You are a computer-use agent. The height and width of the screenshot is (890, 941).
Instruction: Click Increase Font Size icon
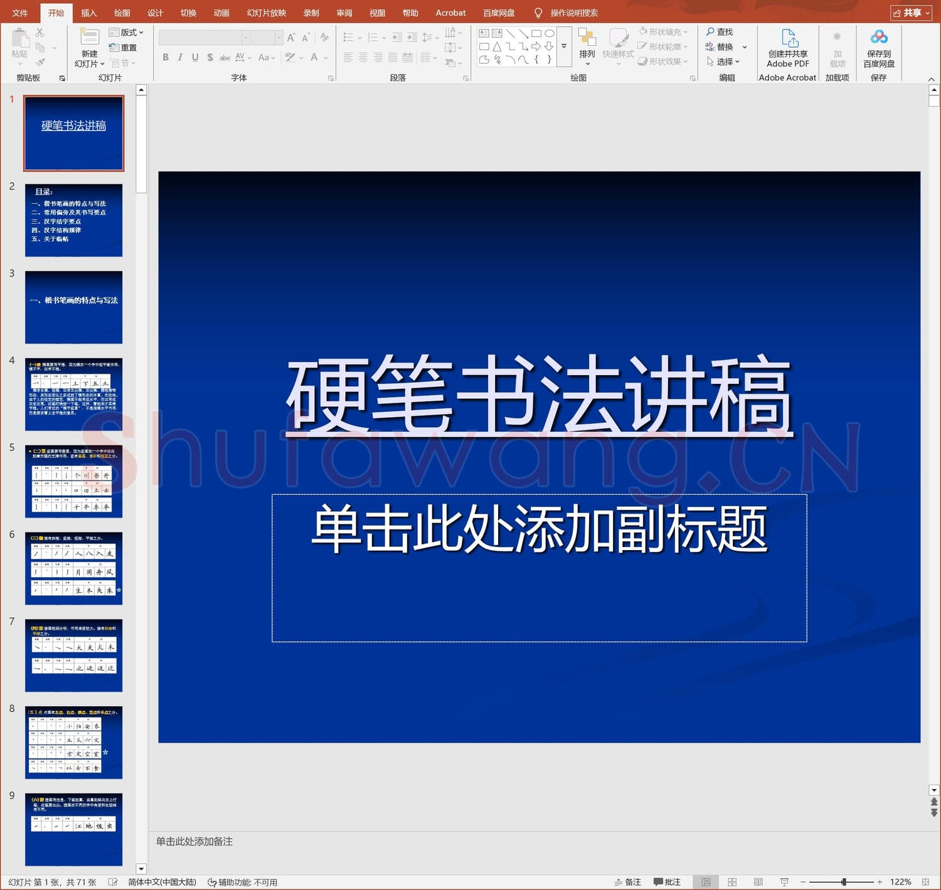[x=291, y=38]
